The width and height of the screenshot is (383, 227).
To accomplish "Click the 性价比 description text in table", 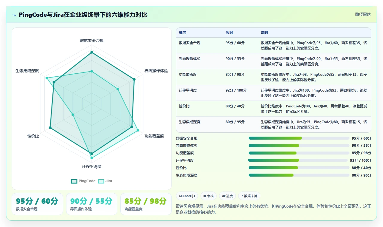I will tap(314, 109).
